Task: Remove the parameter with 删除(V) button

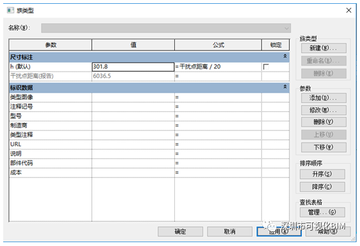Action: click(324, 122)
